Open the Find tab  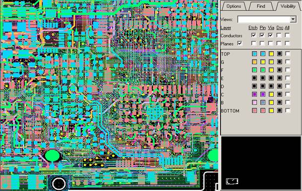point(261,6)
